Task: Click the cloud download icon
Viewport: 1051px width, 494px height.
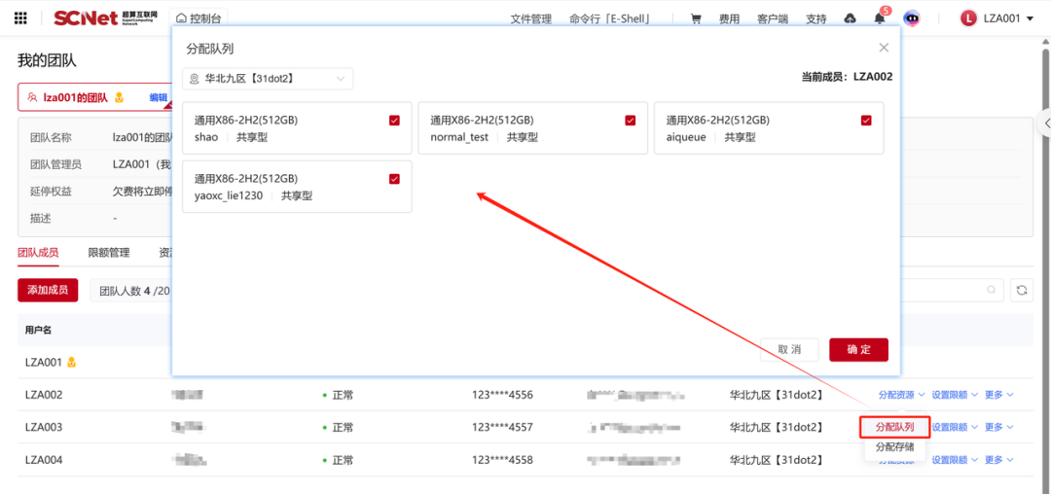Action: coord(850,18)
